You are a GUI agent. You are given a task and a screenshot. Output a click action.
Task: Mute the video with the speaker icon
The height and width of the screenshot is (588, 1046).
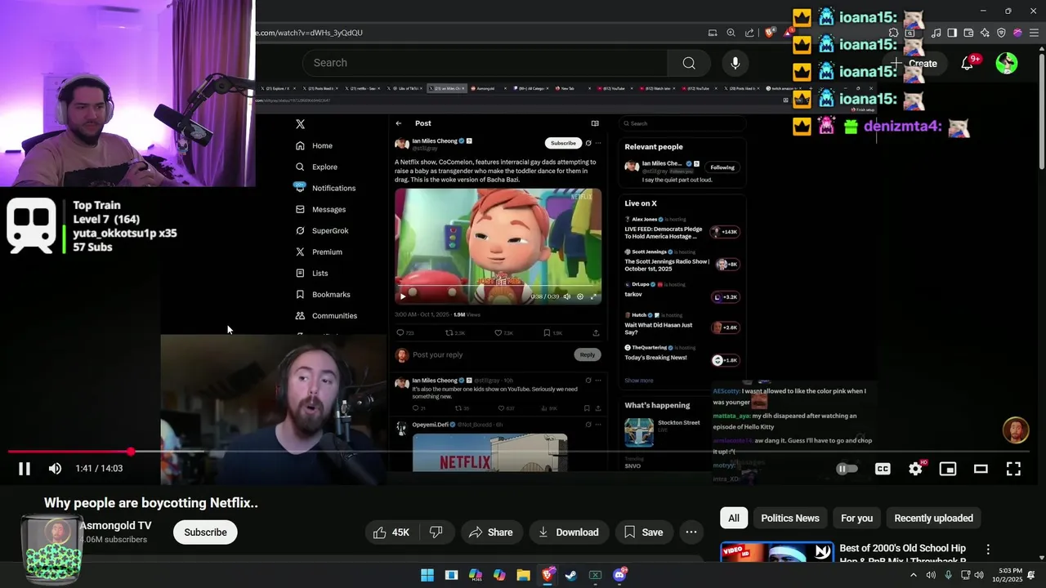point(55,469)
